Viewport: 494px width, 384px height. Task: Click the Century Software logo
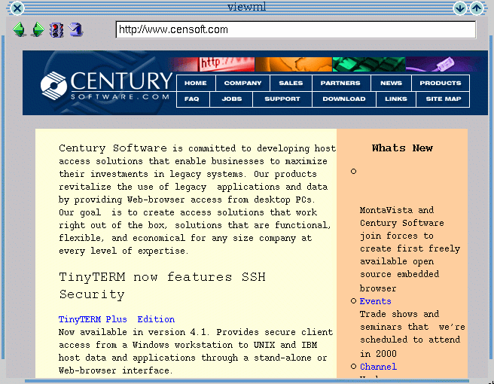coord(106,86)
